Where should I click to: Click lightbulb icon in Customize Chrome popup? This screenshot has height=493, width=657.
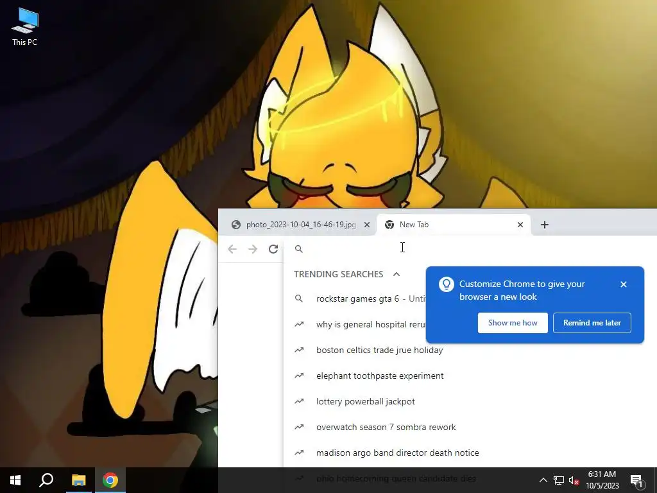[447, 284]
